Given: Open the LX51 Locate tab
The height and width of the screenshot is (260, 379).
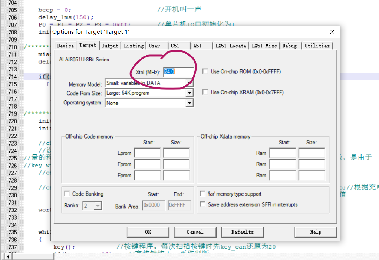Looking at the screenshot, I should pyautogui.click(x=231, y=46).
